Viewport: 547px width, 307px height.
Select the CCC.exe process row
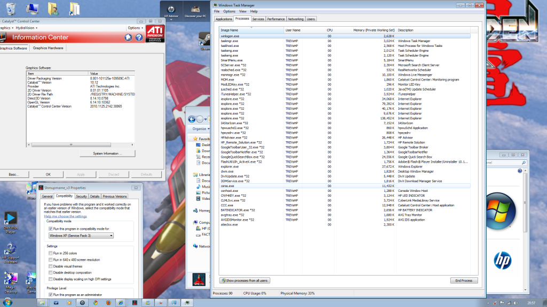[x=345, y=205]
